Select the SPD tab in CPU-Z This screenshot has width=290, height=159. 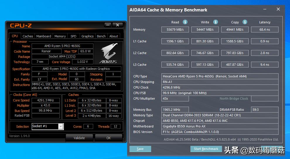[74, 36]
